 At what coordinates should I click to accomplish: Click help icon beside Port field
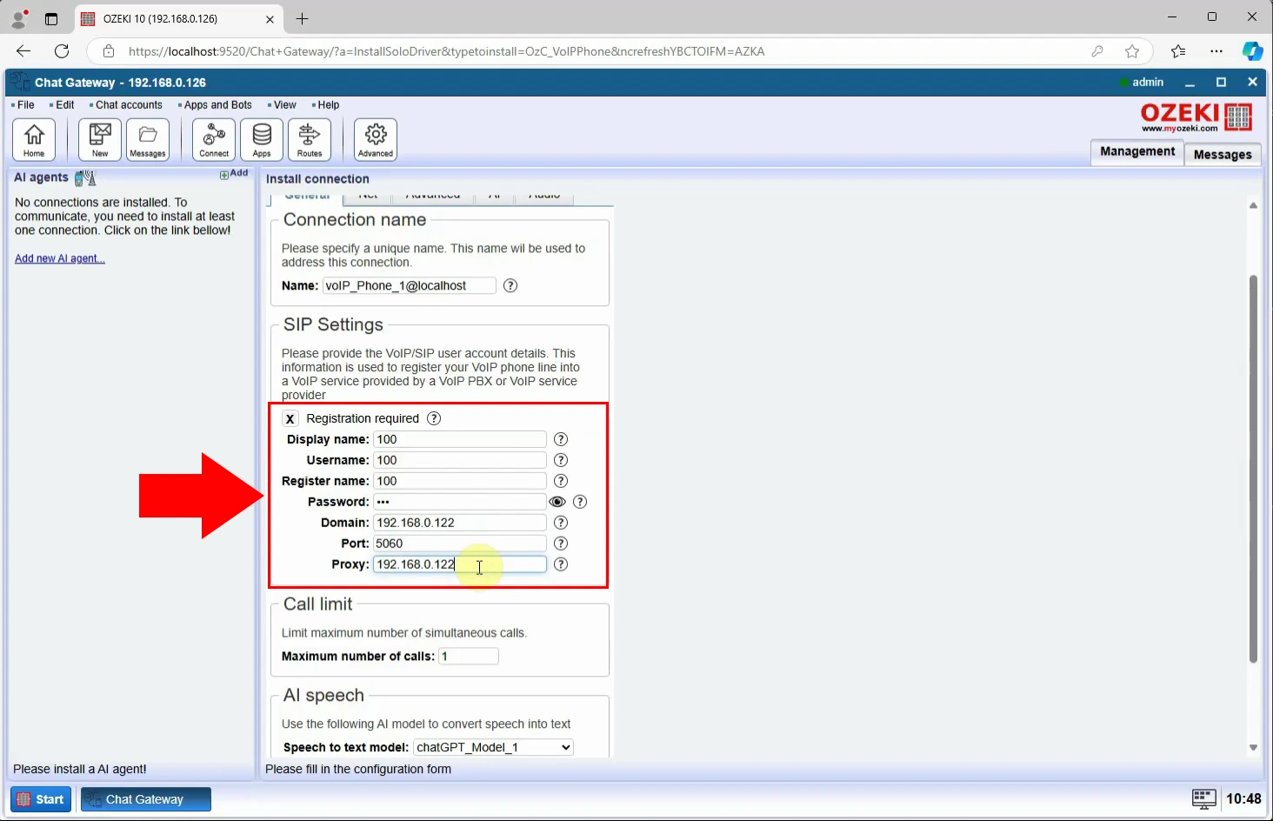[x=561, y=544]
